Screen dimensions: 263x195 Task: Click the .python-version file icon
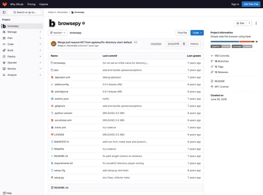point(52,113)
